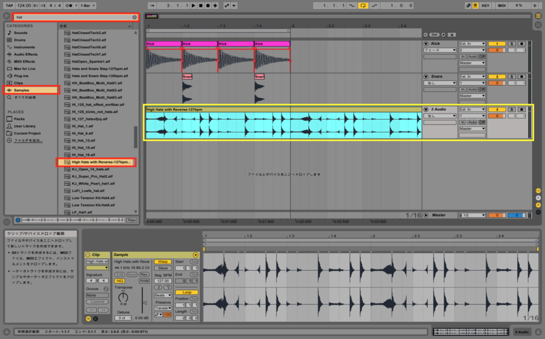545x339 pixels.
Task: Stop playback with the Stop button
Action: click(x=201, y=5)
